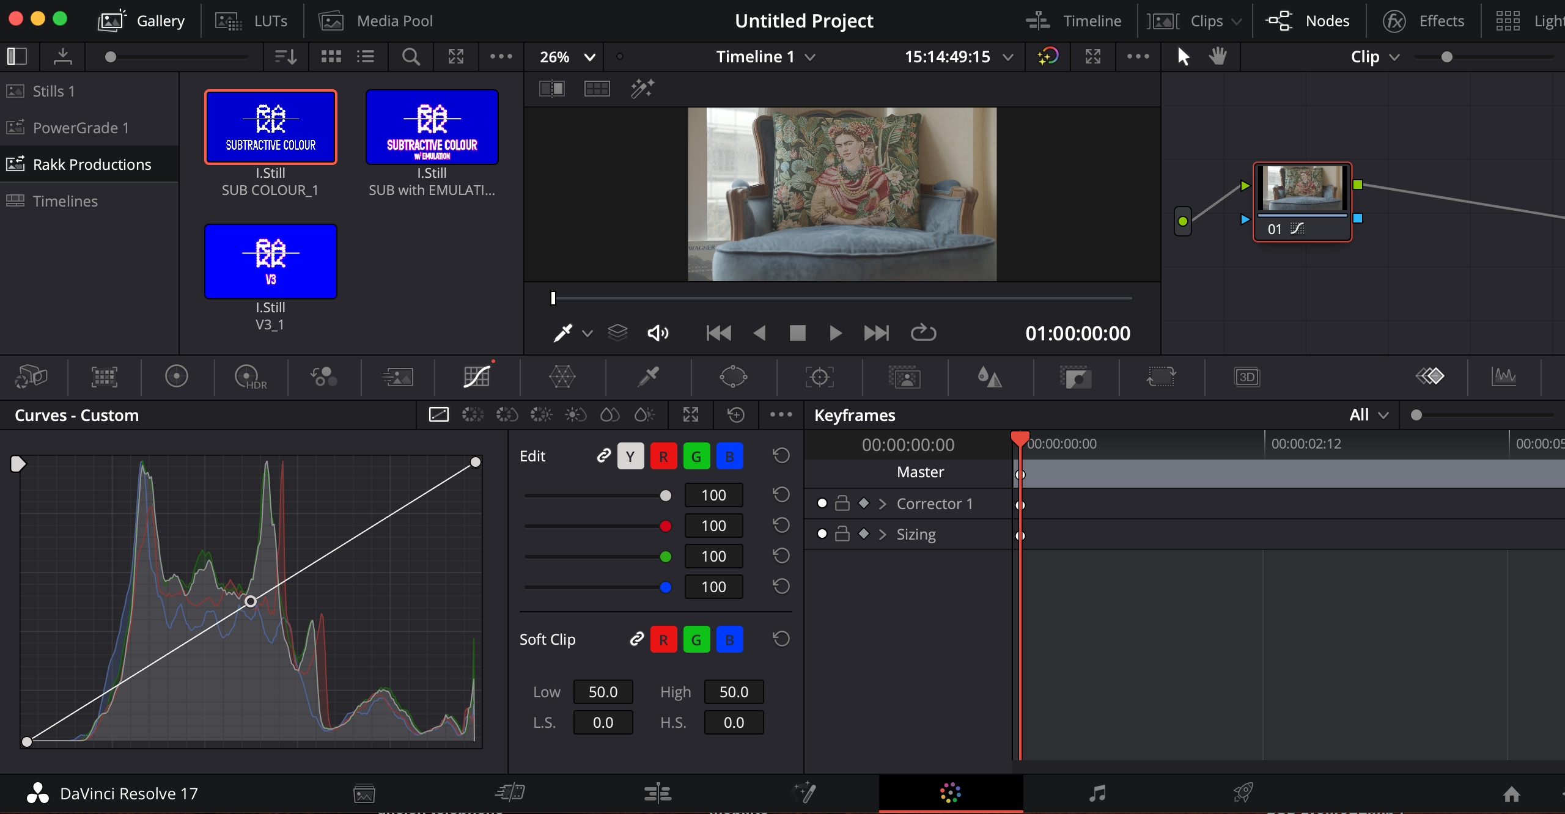Select the SUB with EMULATION still thumbnail
Screen dimensions: 1565x814
pyautogui.click(x=432, y=127)
